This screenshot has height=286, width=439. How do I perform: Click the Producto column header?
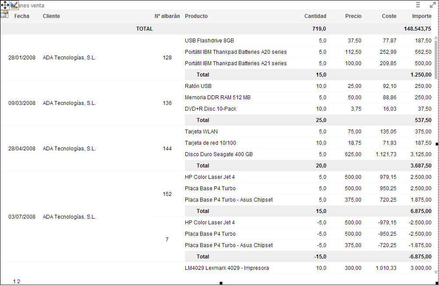pyautogui.click(x=196, y=16)
